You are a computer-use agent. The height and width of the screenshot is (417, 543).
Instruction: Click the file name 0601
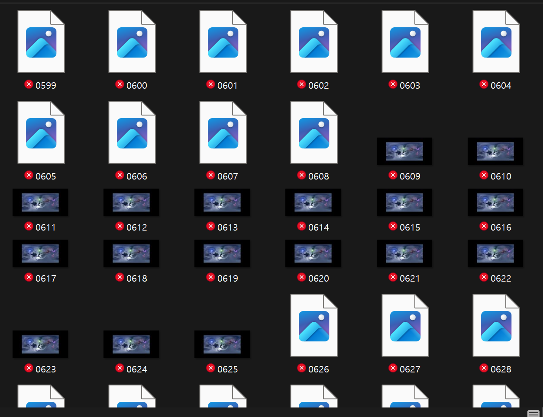(x=228, y=86)
